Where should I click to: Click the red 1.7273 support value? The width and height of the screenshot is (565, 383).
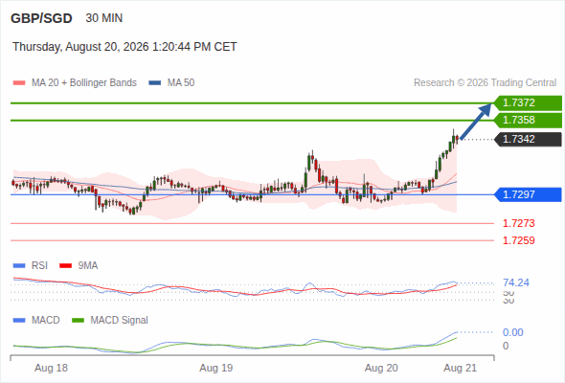coord(518,223)
